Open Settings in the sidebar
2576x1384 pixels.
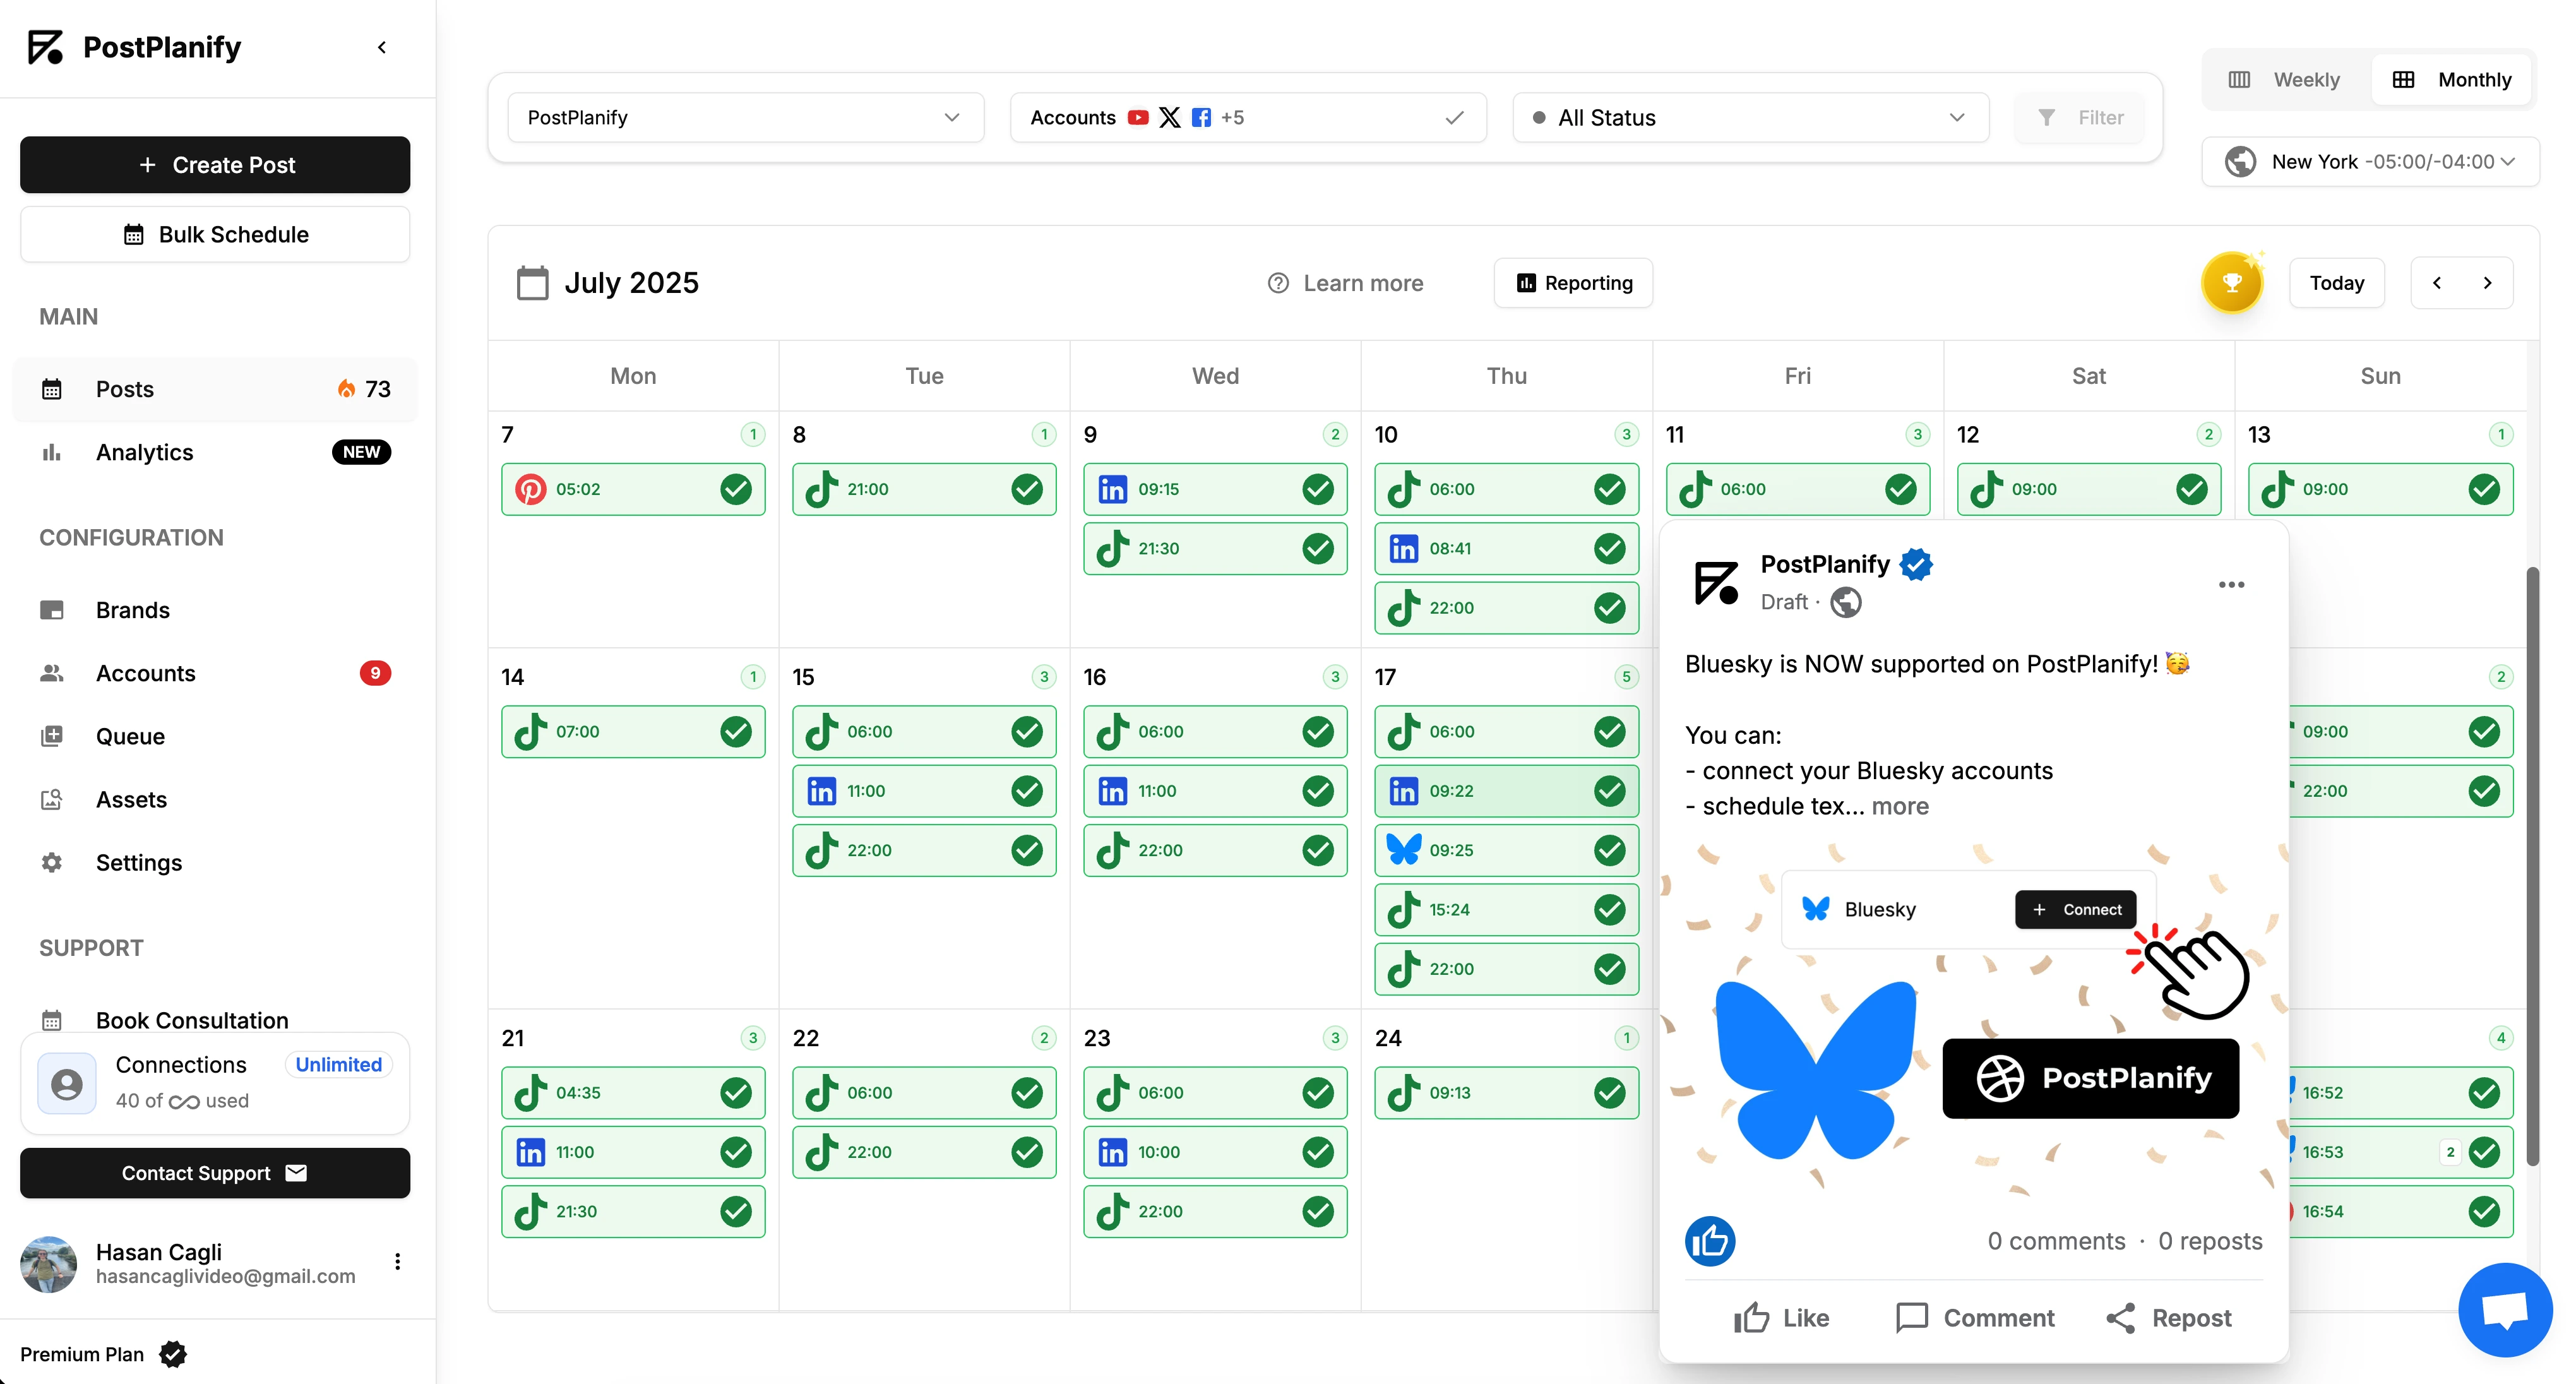pyautogui.click(x=215, y=863)
